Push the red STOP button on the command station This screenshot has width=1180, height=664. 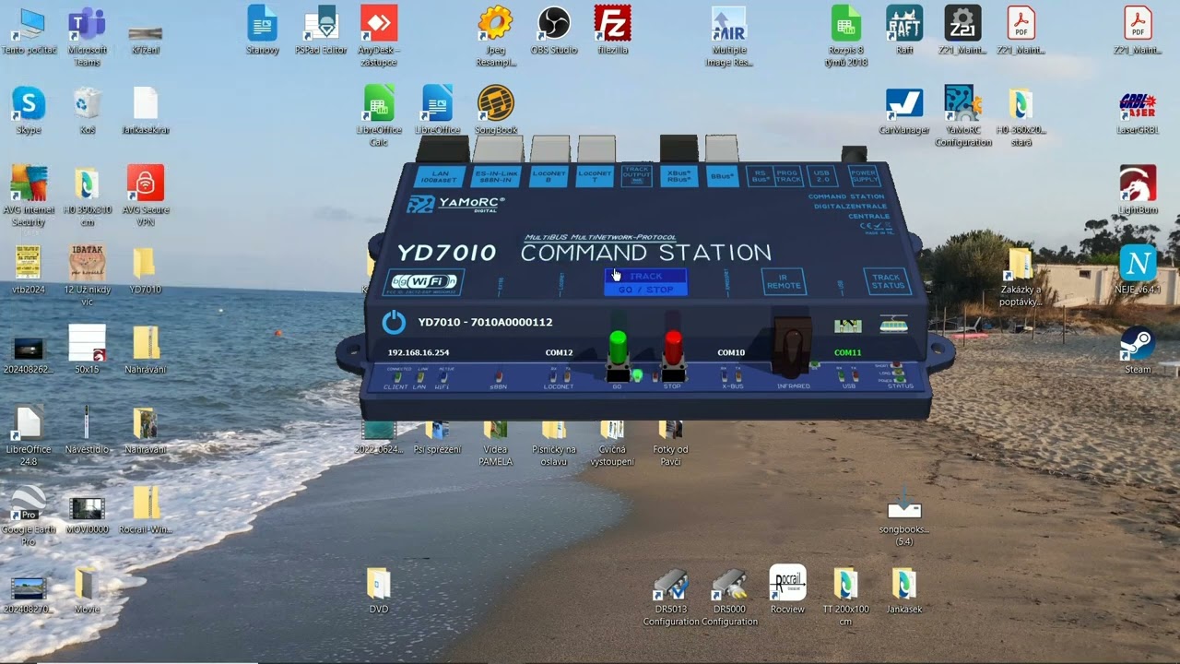click(673, 349)
